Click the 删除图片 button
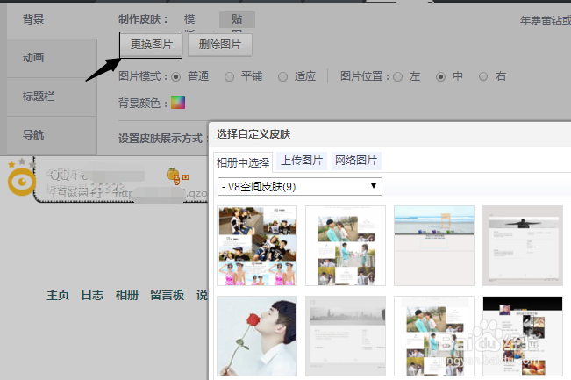 click(219, 45)
